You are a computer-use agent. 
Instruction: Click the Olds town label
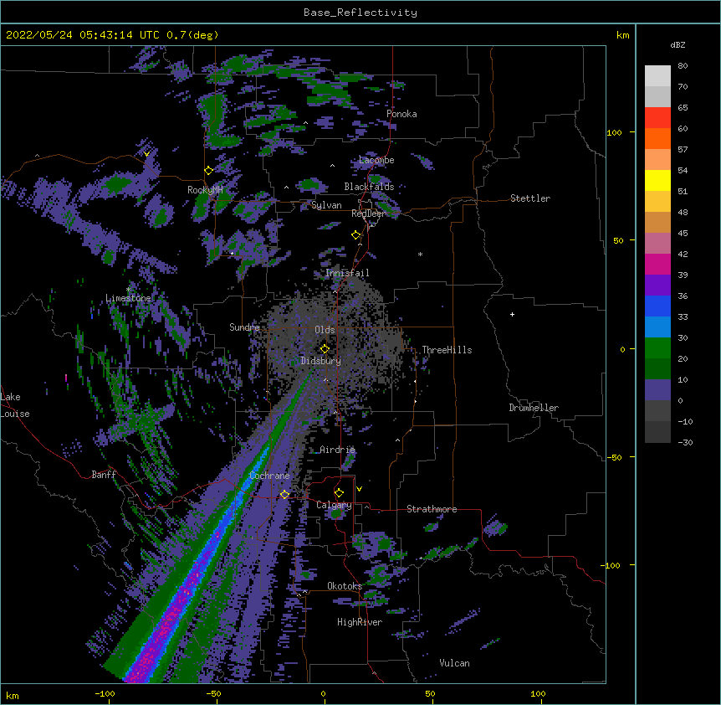tap(325, 330)
